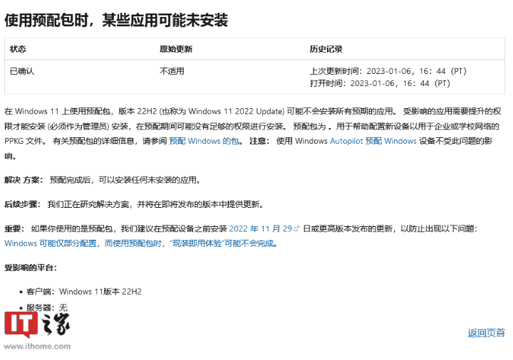
Task: Click the 不适用 cell in the table
Action: pyautogui.click(x=172, y=71)
